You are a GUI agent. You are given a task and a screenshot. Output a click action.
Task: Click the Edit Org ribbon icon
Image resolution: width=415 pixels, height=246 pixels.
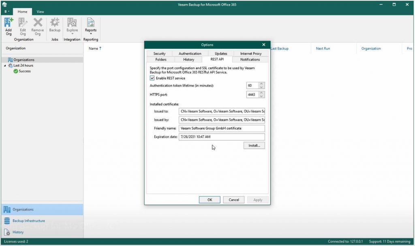click(23, 27)
